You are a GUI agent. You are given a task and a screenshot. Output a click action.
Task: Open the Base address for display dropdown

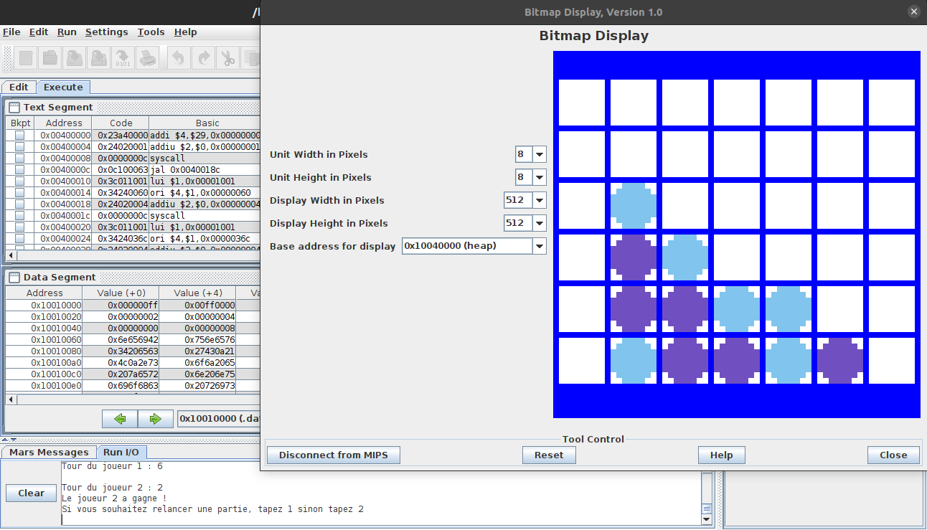coord(539,245)
